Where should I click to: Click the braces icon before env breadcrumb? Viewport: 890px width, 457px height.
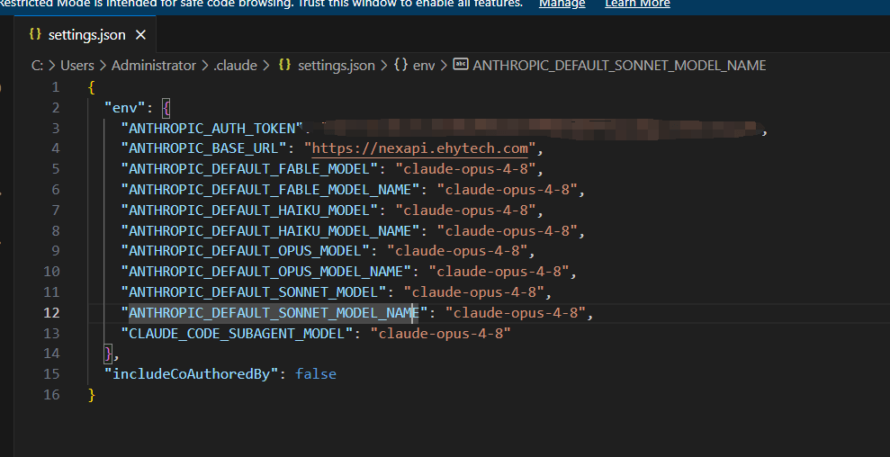point(400,66)
